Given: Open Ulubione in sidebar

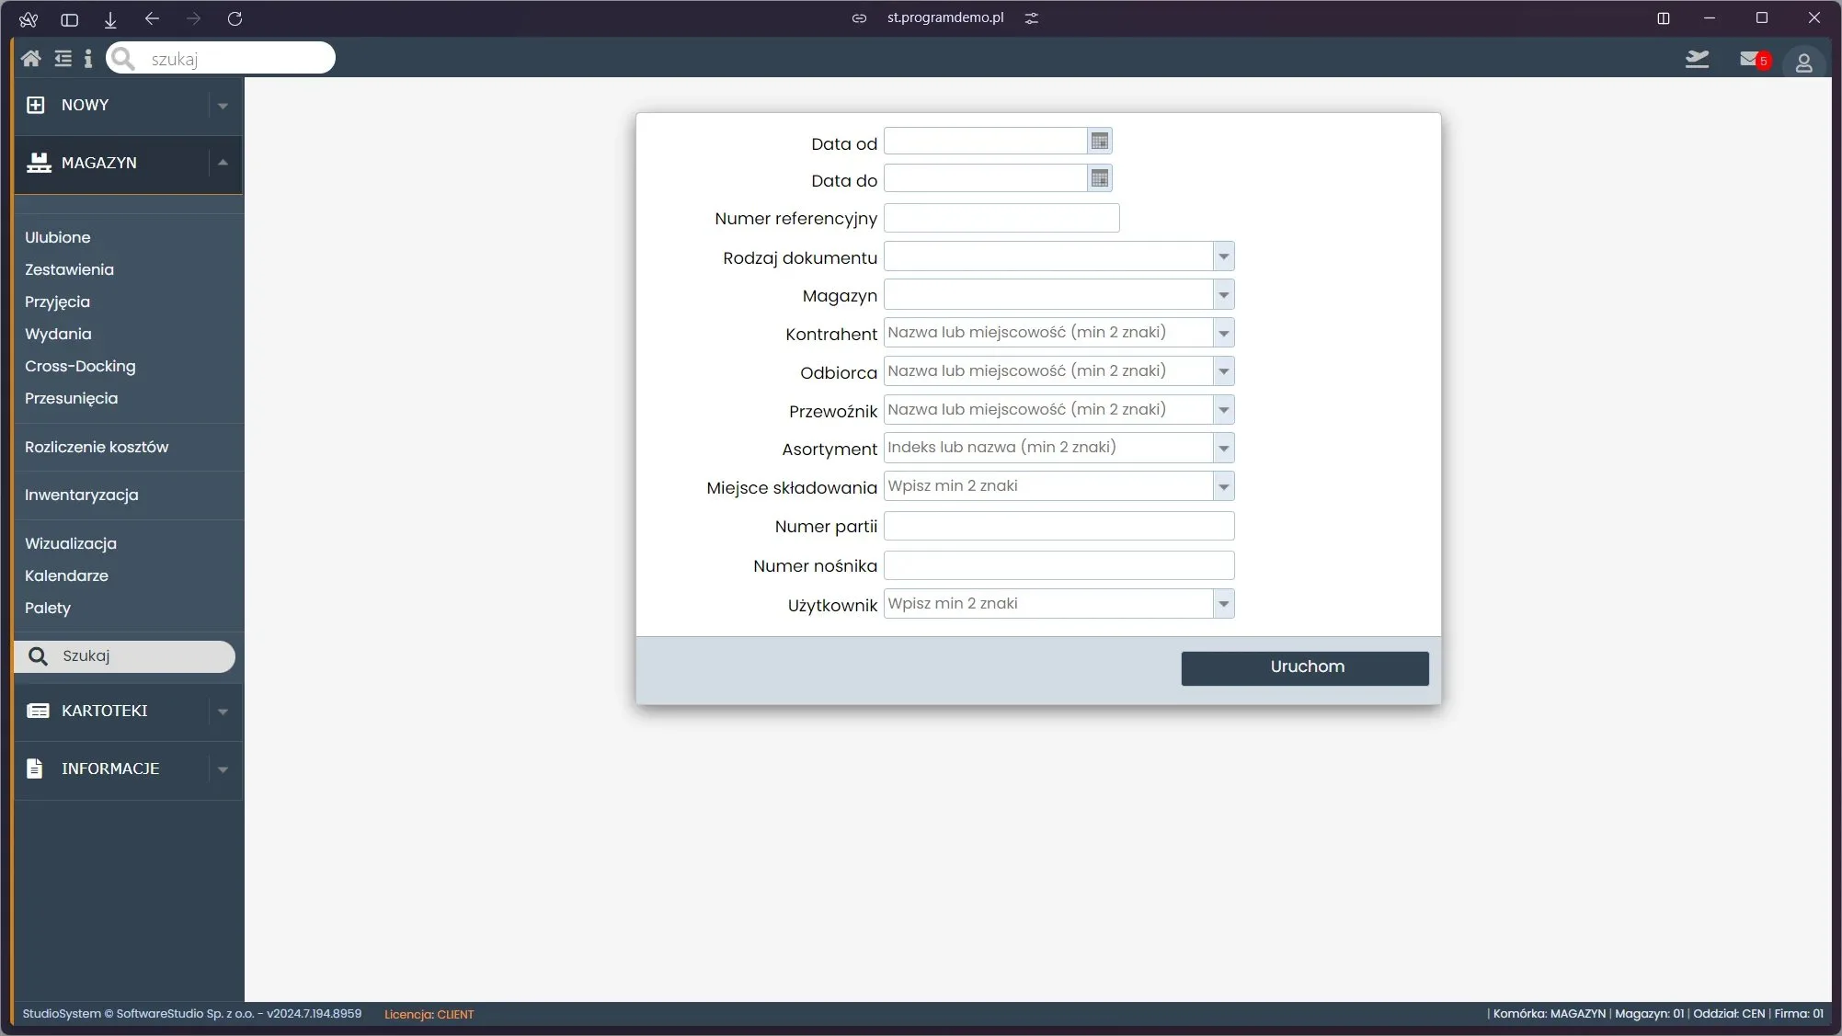Looking at the screenshot, I should point(58,237).
